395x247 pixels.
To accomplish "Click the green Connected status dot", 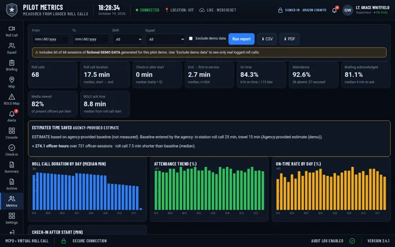I will pyautogui.click(x=137, y=10).
